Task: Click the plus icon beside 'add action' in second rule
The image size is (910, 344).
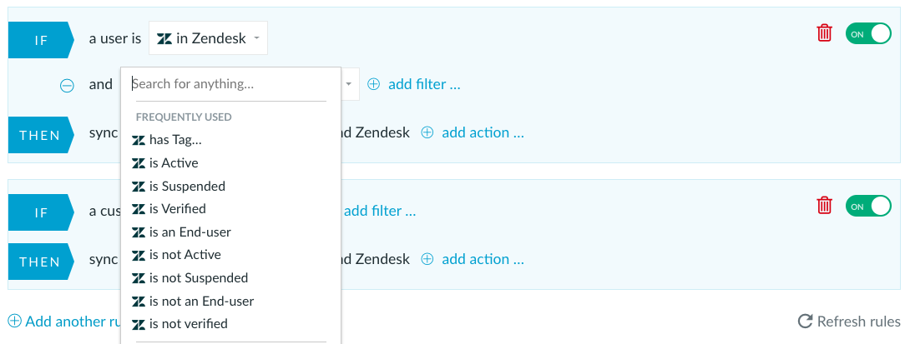Action: point(427,259)
